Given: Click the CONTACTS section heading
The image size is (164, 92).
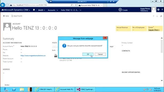Looking at the screenshot, I should click(x=126, y=51).
